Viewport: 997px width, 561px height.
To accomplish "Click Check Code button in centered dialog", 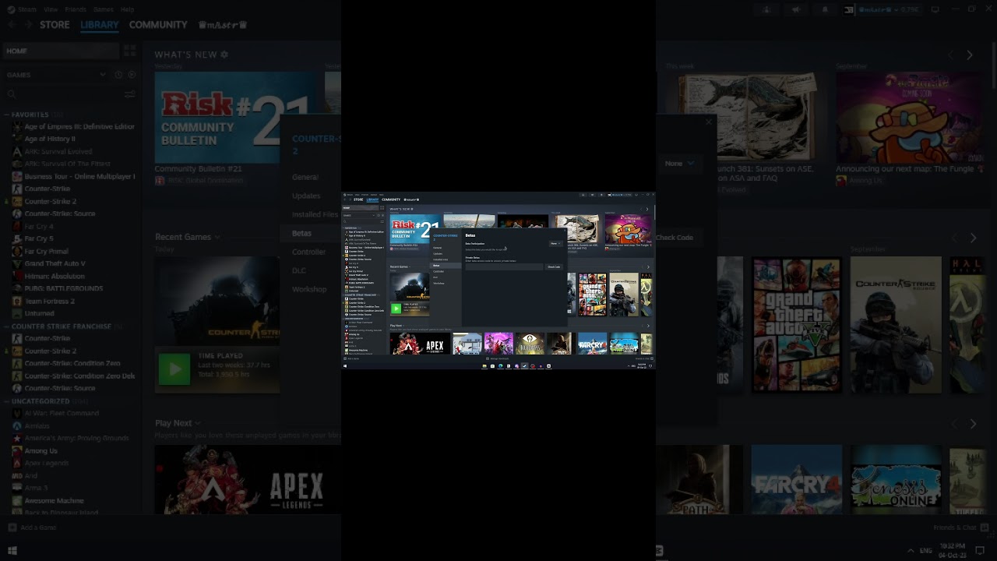I will click(554, 266).
